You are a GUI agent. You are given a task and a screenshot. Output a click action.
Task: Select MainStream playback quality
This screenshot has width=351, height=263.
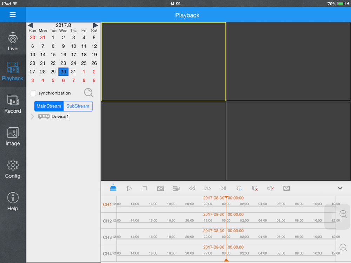(x=49, y=106)
